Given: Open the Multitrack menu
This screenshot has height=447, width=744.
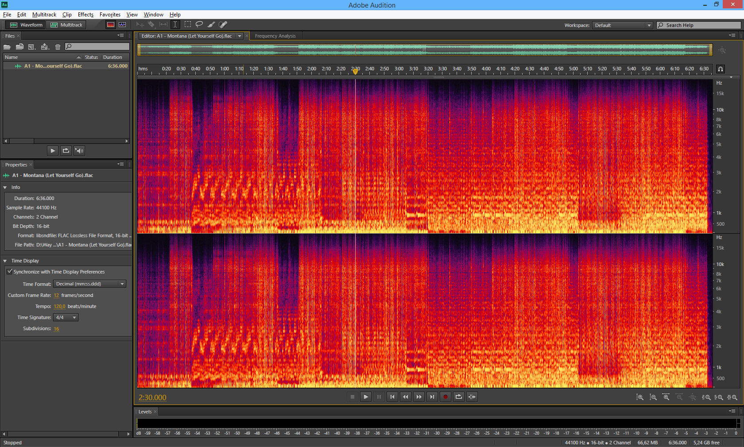Looking at the screenshot, I should coord(44,15).
